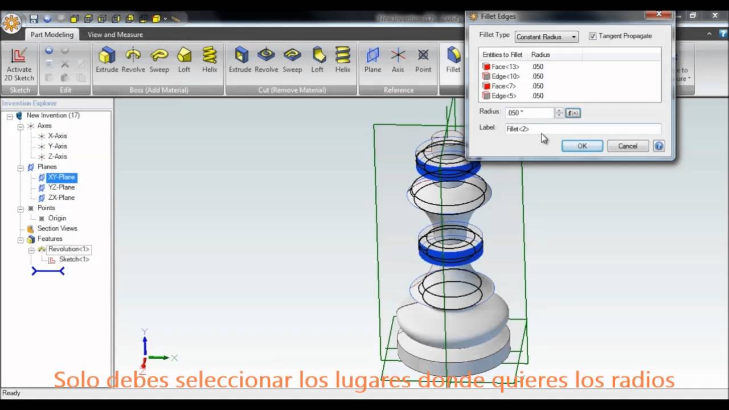
Task: Select Cut Revolve tool
Action: tap(266, 60)
